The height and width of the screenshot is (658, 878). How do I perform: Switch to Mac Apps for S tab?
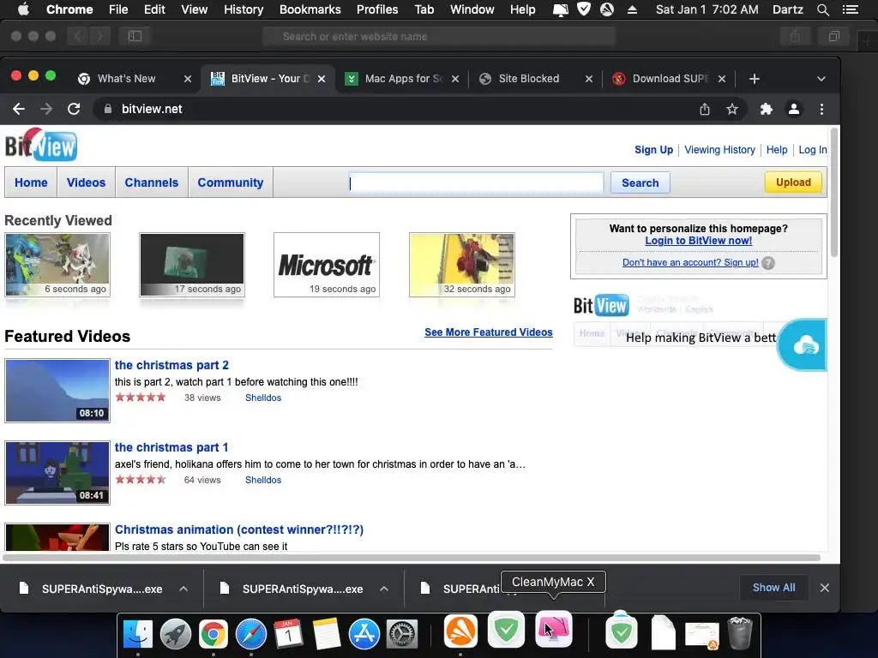click(x=401, y=79)
